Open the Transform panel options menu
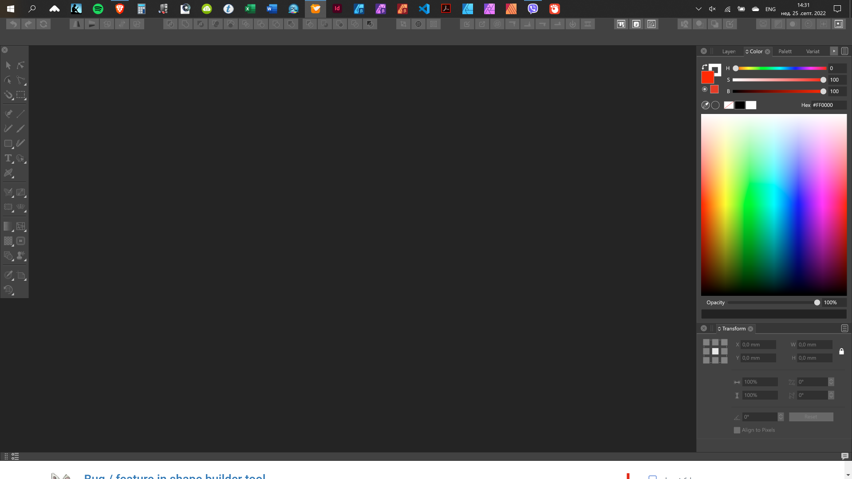Viewport: 852px width, 479px height. coord(844,328)
